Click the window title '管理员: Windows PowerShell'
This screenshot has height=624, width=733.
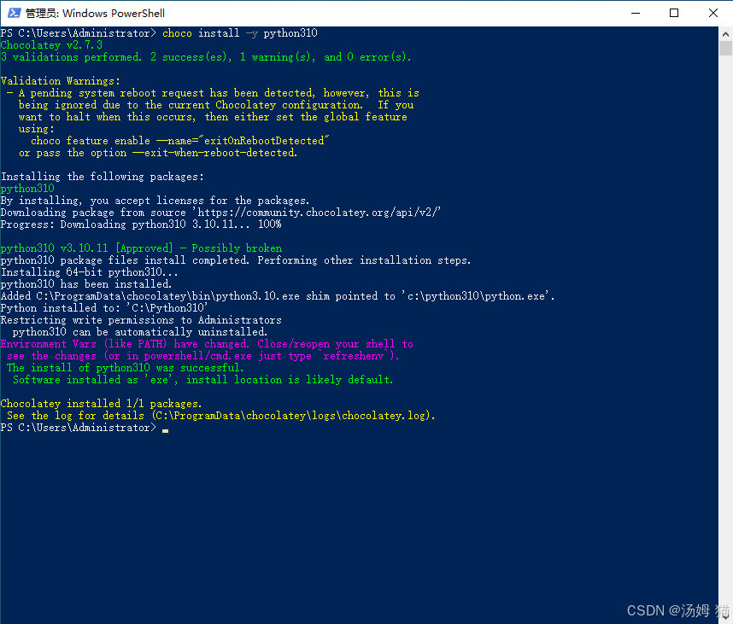[95, 13]
